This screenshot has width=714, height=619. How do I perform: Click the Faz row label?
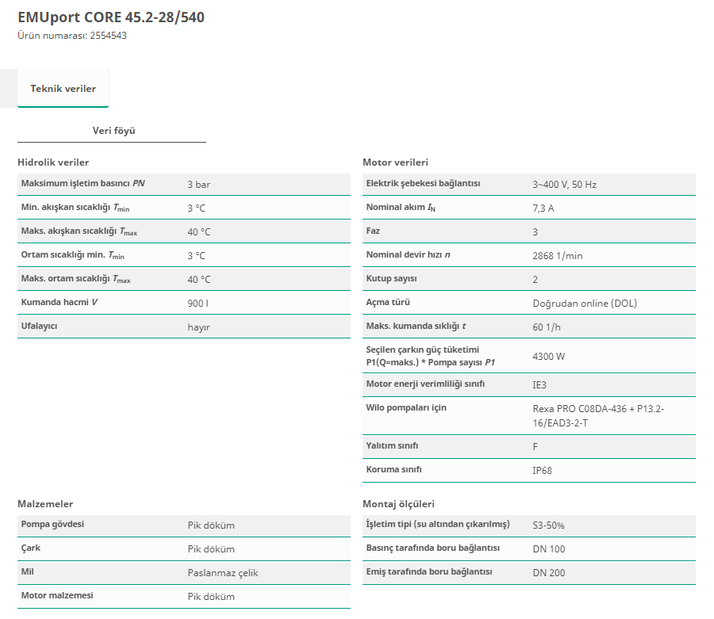(373, 231)
